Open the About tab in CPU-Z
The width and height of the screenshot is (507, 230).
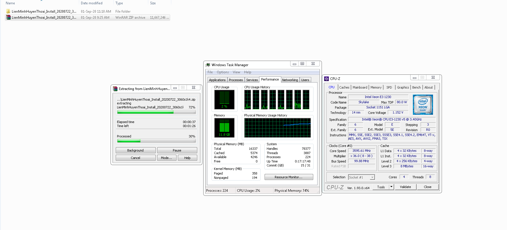click(429, 87)
